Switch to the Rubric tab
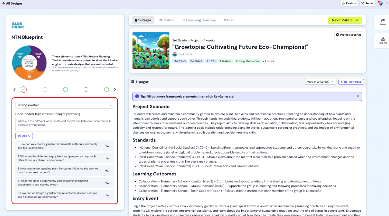This screenshot has width=389, height=216. (x=167, y=20)
